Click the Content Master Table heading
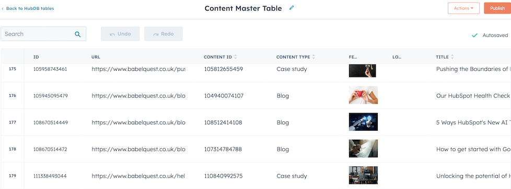 click(243, 8)
